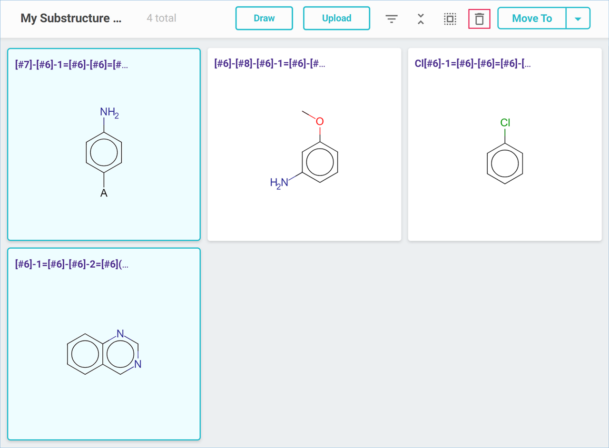This screenshot has width=609, height=448.
Task: Click the collapse cards icon
Action: pyautogui.click(x=421, y=19)
